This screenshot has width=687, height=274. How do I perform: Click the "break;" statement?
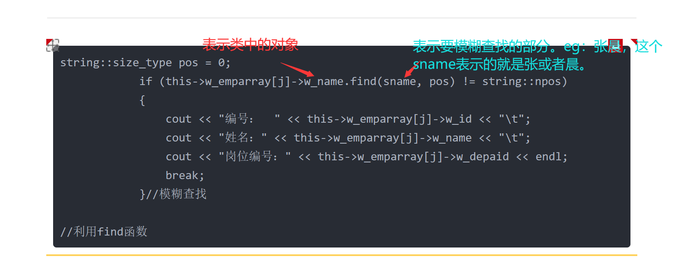(x=185, y=176)
